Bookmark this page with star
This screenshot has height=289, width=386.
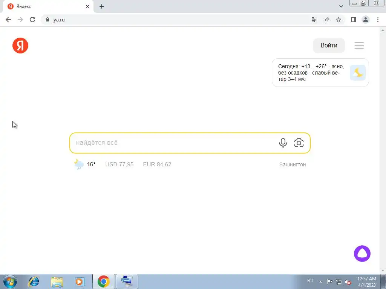pos(339,20)
